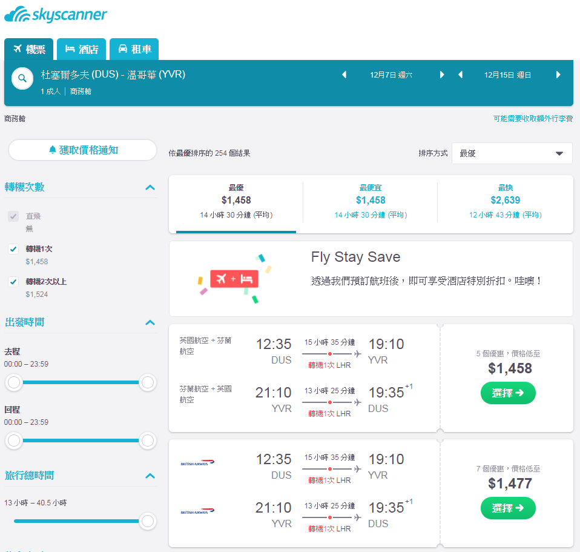Click 選擇 for the $1,458 flight
Viewport: 580px width, 552px height.
pyautogui.click(x=508, y=393)
